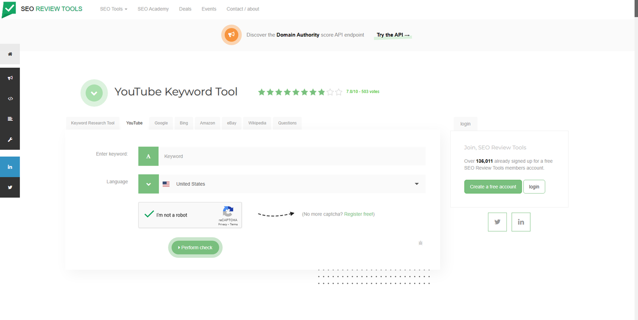Open Contact / about menu item

tap(243, 9)
